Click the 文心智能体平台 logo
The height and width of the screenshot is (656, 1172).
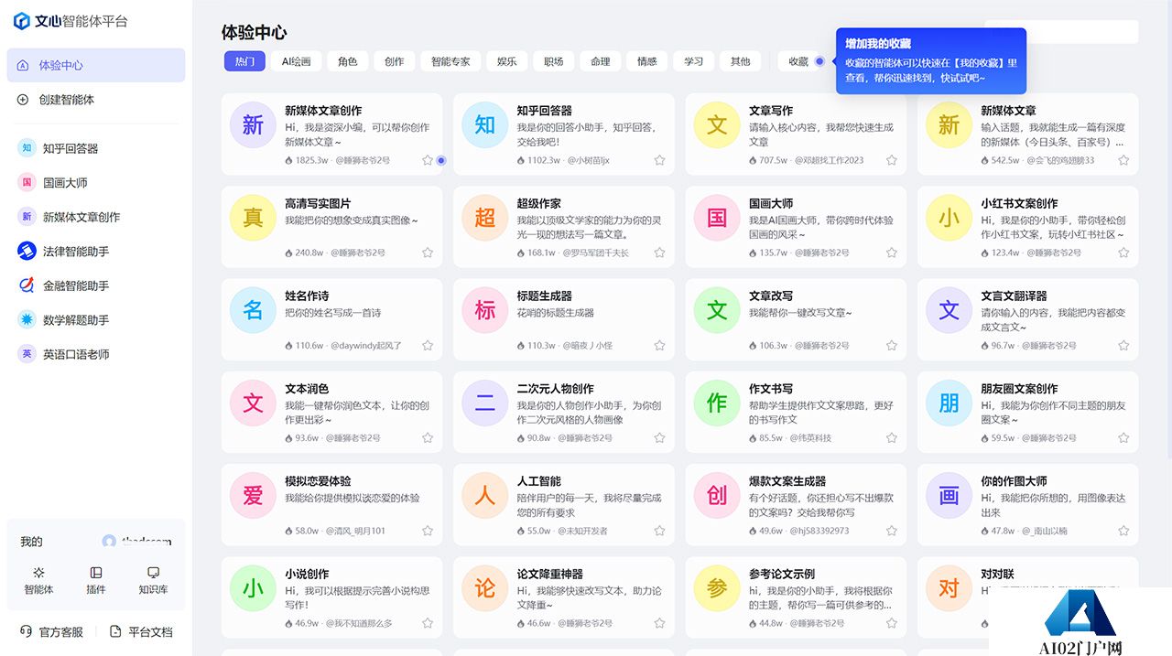(71, 21)
